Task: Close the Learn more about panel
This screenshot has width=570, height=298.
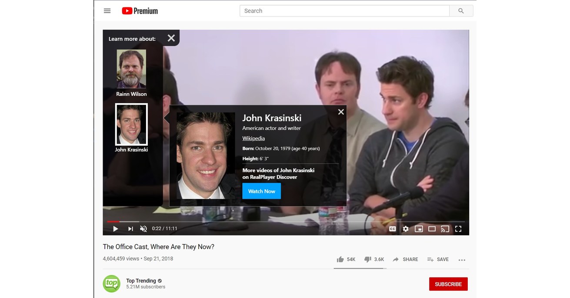Action: click(x=171, y=38)
